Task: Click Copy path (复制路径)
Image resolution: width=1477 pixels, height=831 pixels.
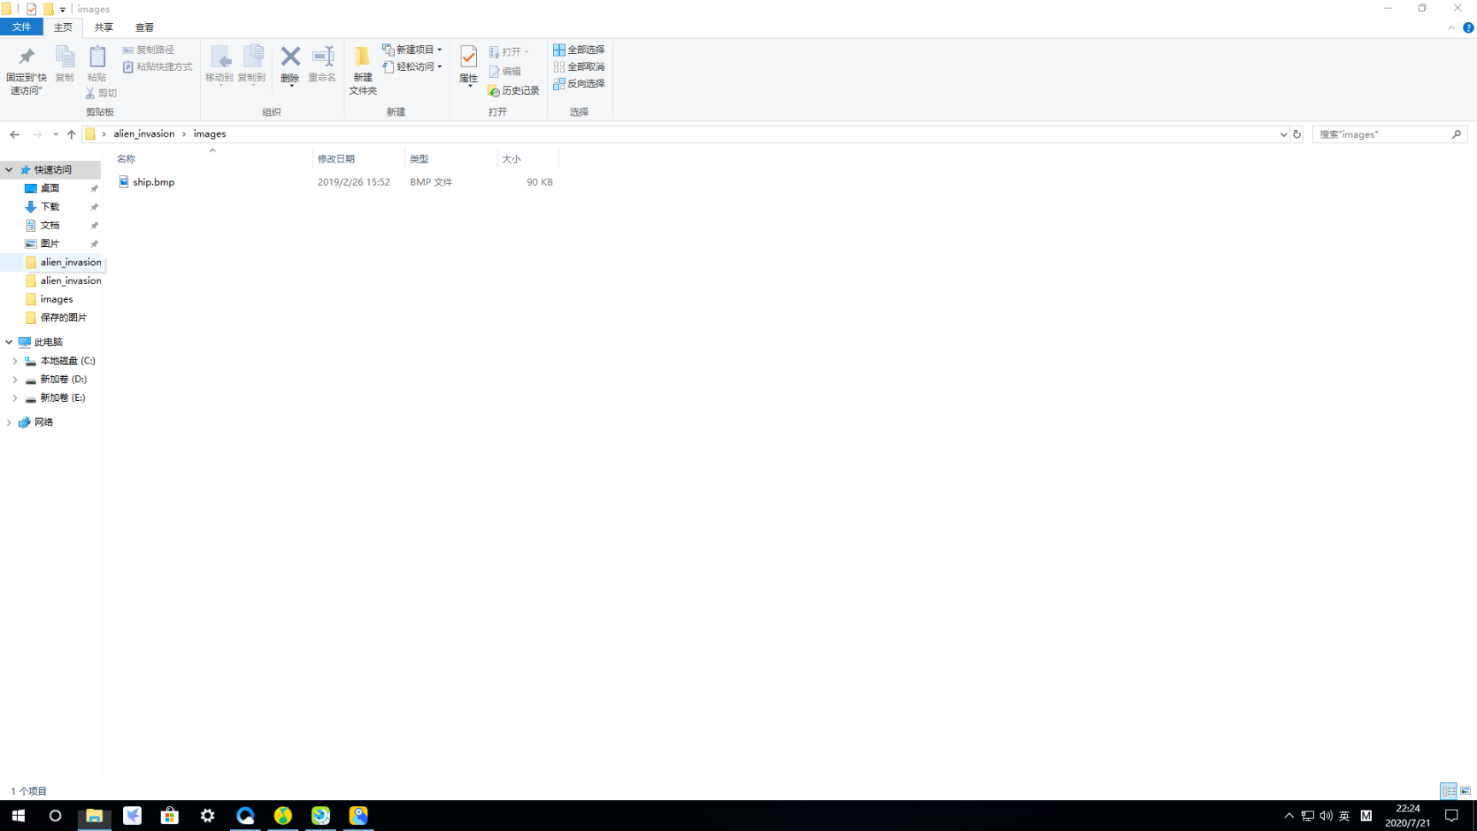Action: tap(148, 50)
